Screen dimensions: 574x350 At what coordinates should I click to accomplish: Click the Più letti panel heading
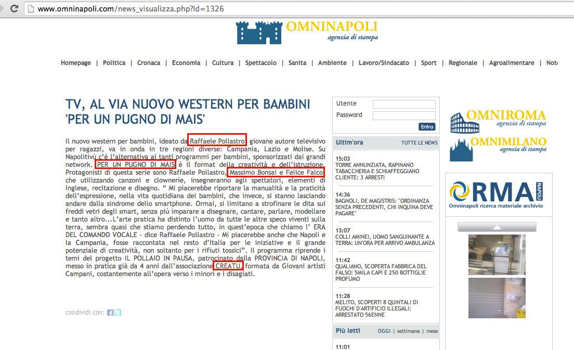click(348, 331)
